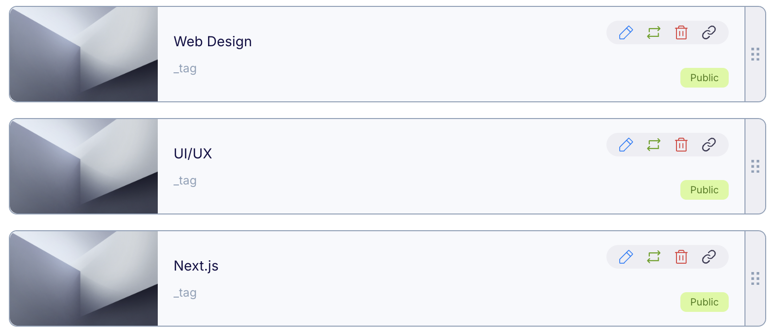Click the edit pencil icon for Web Design

coord(626,32)
